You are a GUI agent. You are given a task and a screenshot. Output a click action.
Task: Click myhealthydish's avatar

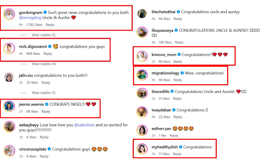[x=142, y=149]
